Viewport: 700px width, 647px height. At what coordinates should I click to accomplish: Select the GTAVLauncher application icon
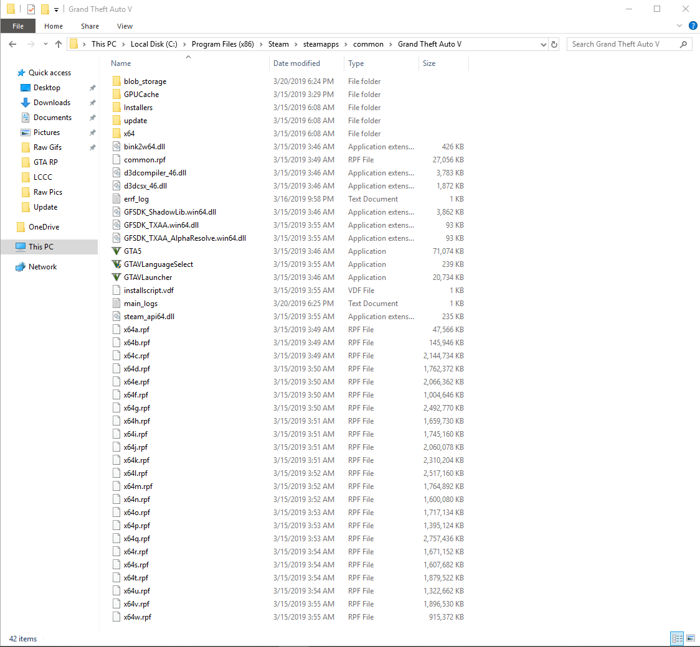pos(116,277)
